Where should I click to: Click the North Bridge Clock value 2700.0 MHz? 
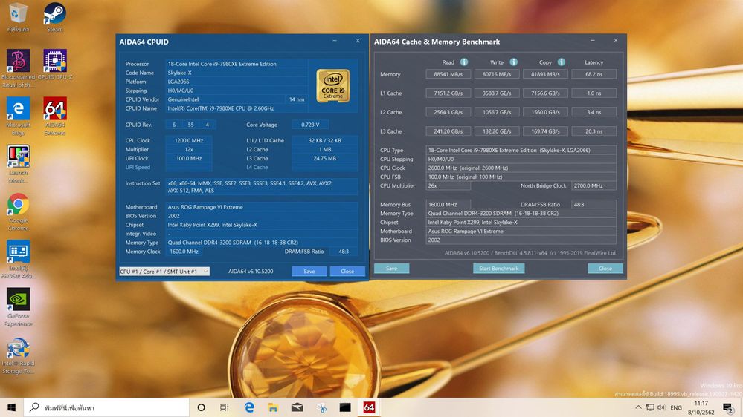click(x=594, y=185)
